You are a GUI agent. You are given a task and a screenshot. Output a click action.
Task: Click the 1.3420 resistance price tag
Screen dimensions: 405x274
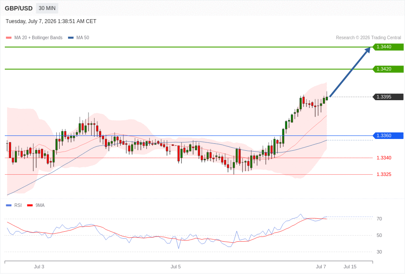388,69
